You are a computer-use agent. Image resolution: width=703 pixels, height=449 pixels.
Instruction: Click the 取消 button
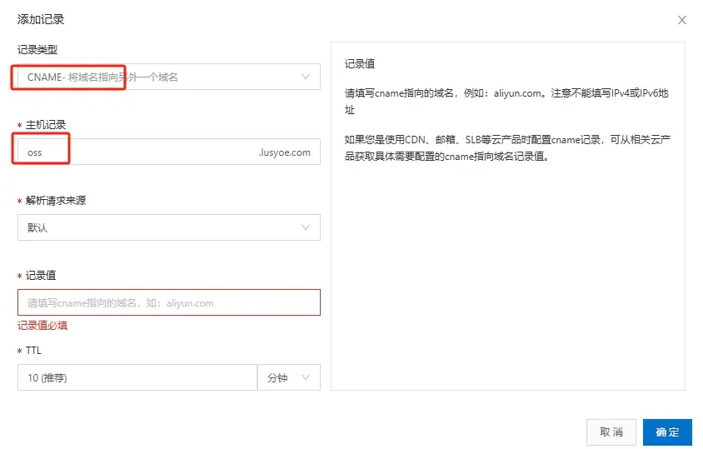pyautogui.click(x=611, y=432)
